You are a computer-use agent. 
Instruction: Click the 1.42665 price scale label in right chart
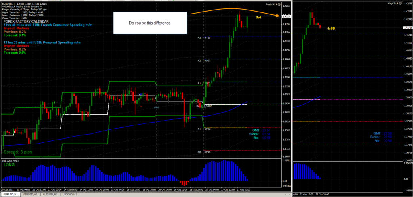[x=408, y=4]
